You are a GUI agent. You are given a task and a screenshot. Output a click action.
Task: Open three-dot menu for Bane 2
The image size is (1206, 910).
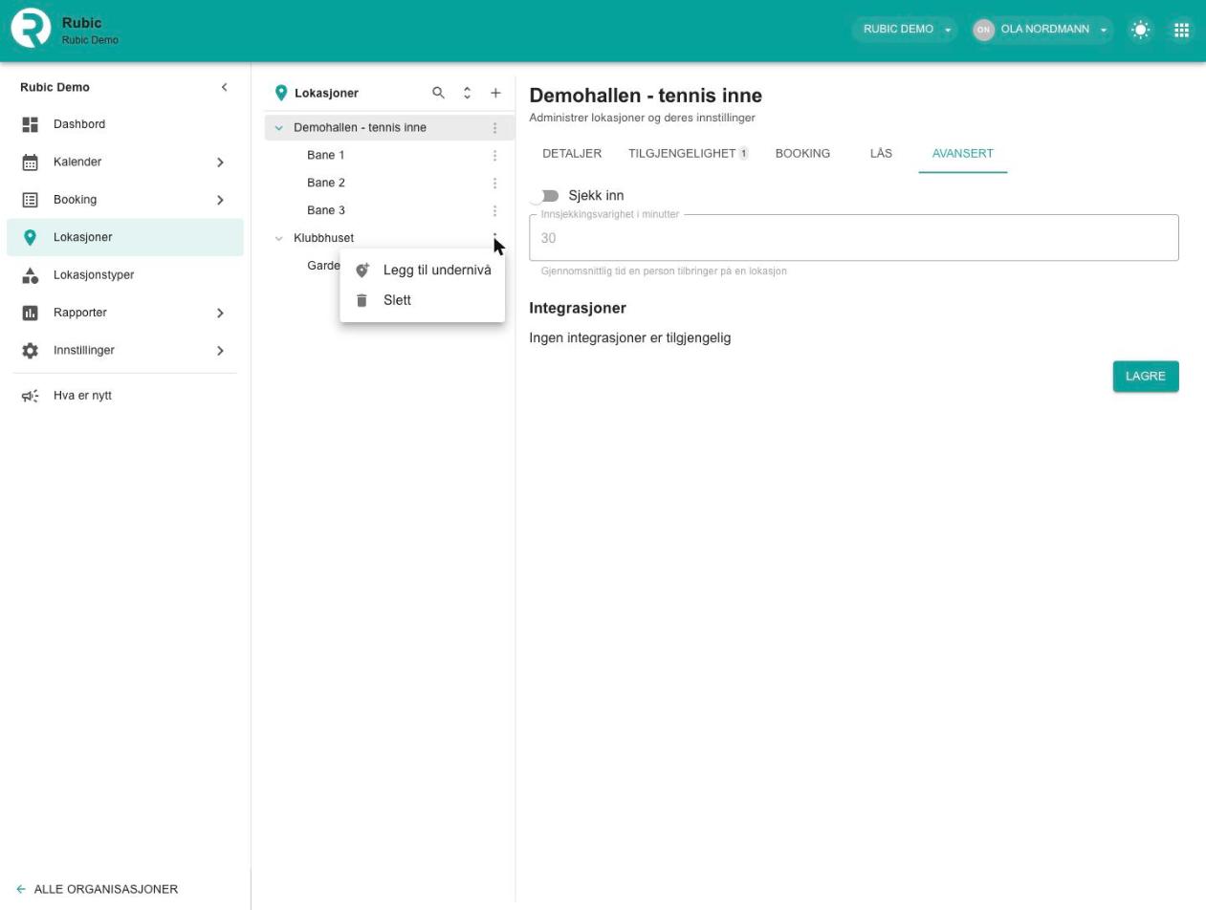pos(494,183)
